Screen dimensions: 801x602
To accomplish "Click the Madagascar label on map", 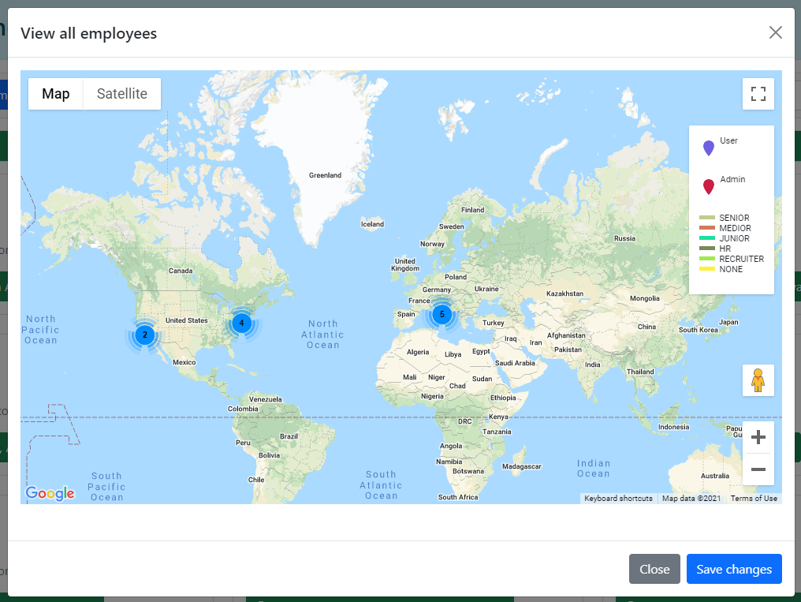I will coord(522,466).
